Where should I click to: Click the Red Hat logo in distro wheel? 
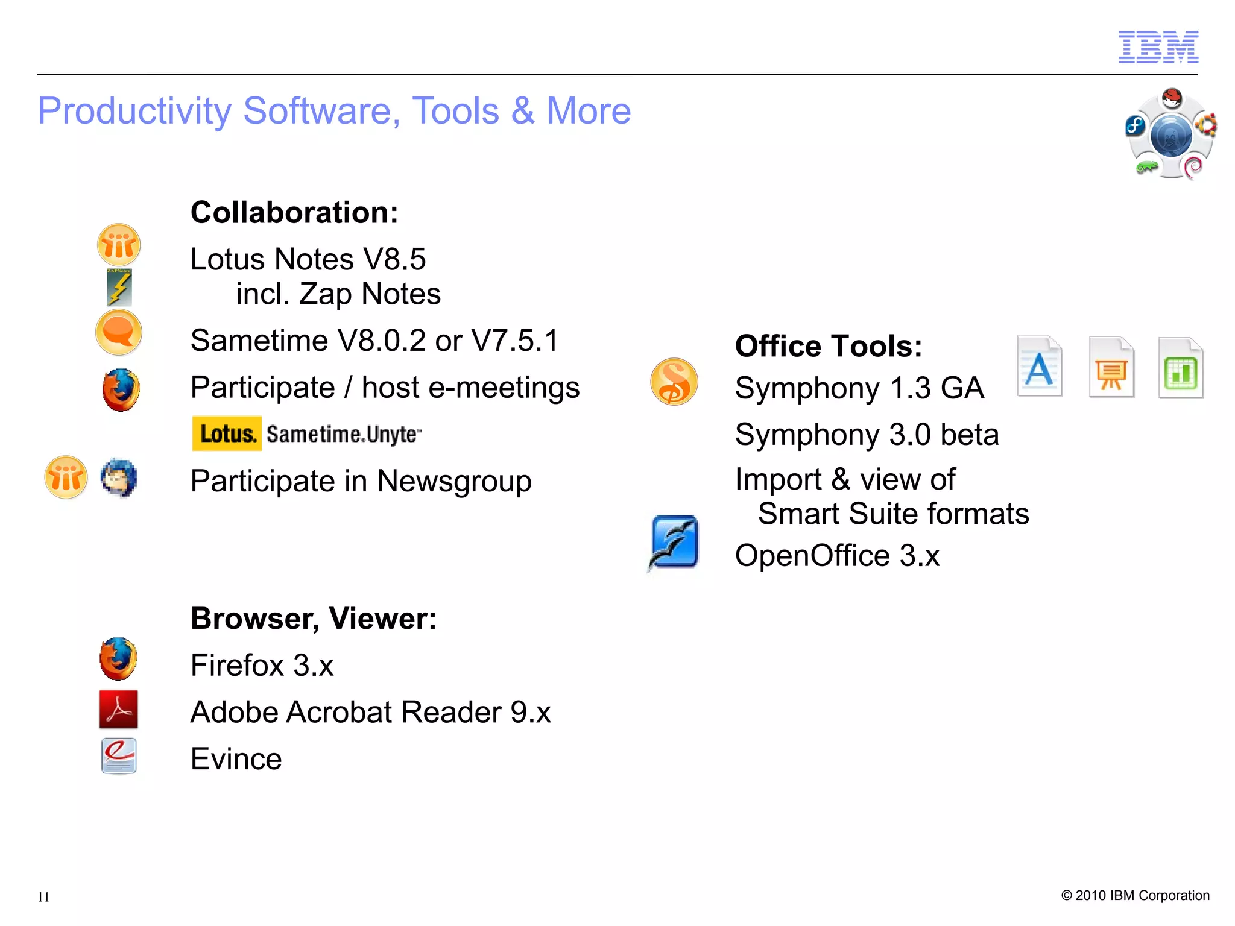[x=1172, y=98]
